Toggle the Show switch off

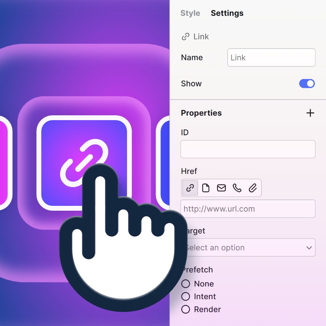[x=307, y=84]
